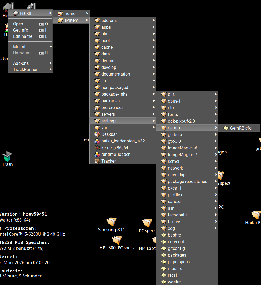
Task: Click the haiku_loader.bios_ia32 icon
Action: click(97, 141)
